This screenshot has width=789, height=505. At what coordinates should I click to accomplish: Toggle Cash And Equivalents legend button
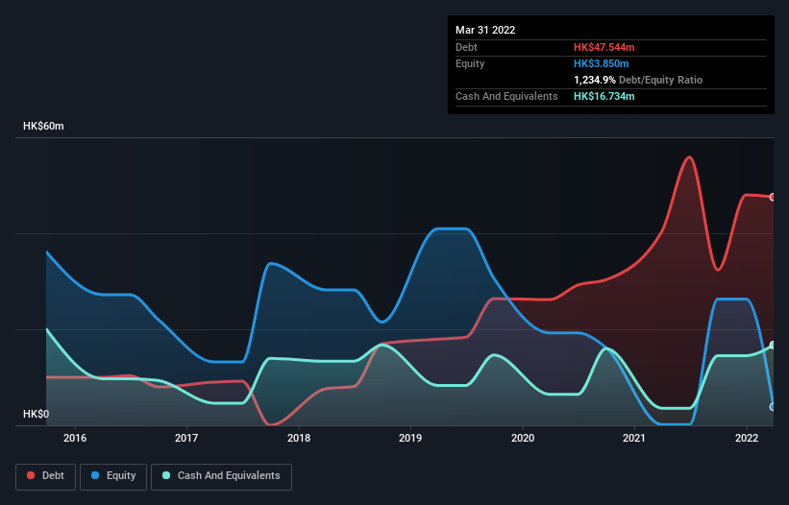(221, 476)
